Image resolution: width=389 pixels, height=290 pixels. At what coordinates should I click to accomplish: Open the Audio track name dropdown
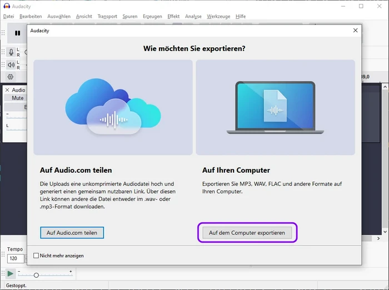(x=19, y=90)
